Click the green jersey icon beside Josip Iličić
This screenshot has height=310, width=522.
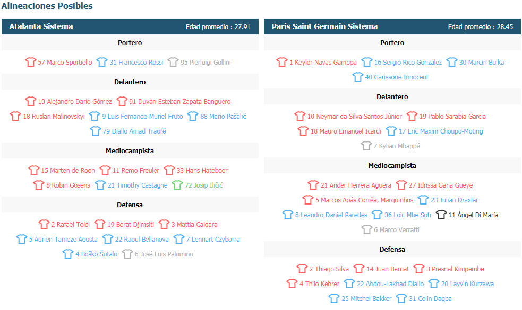[x=177, y=185]
